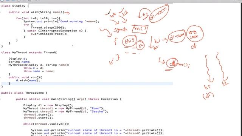Click the "Good morning" string literal
The width and height of the screenshot is (242, 136).
72,21
